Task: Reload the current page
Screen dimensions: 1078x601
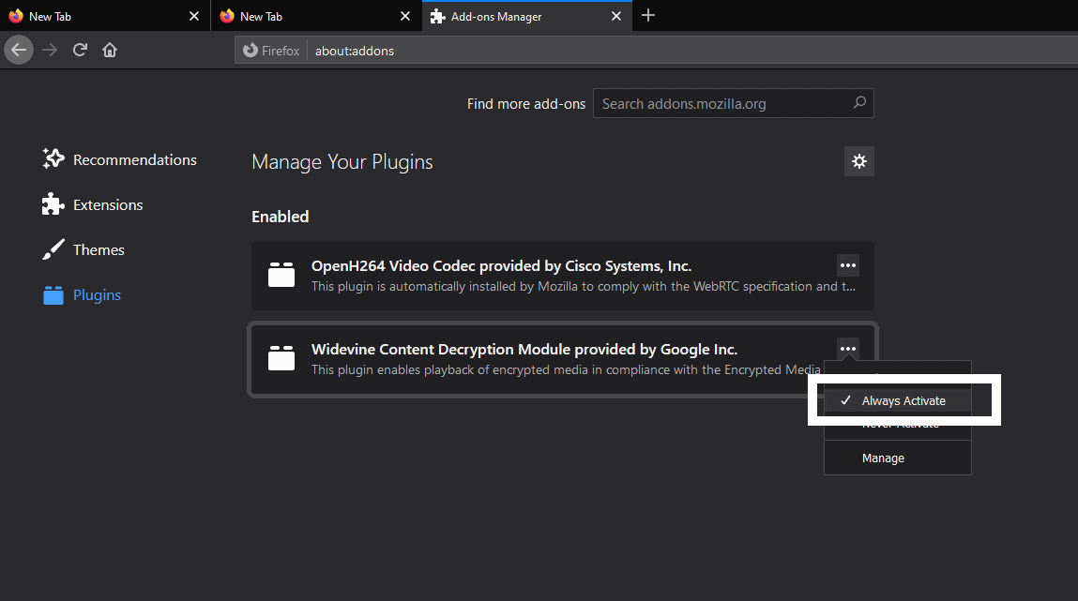Action: [80, 50]
